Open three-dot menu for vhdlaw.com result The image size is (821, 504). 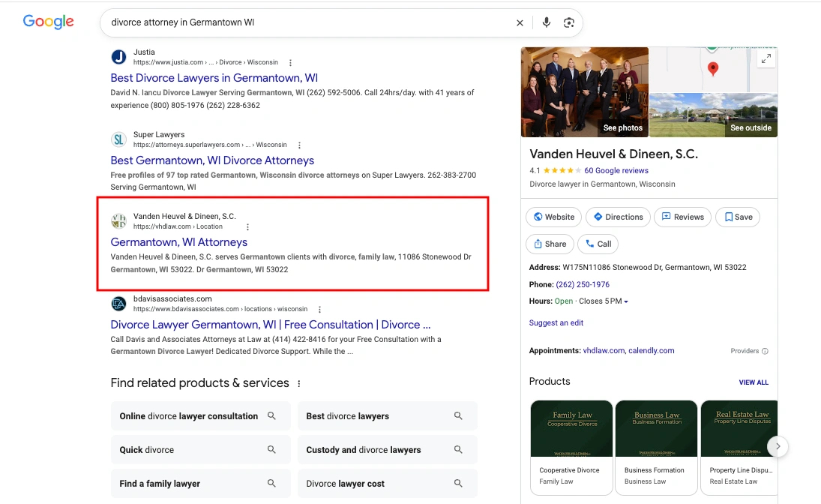[x=247, y=226]
